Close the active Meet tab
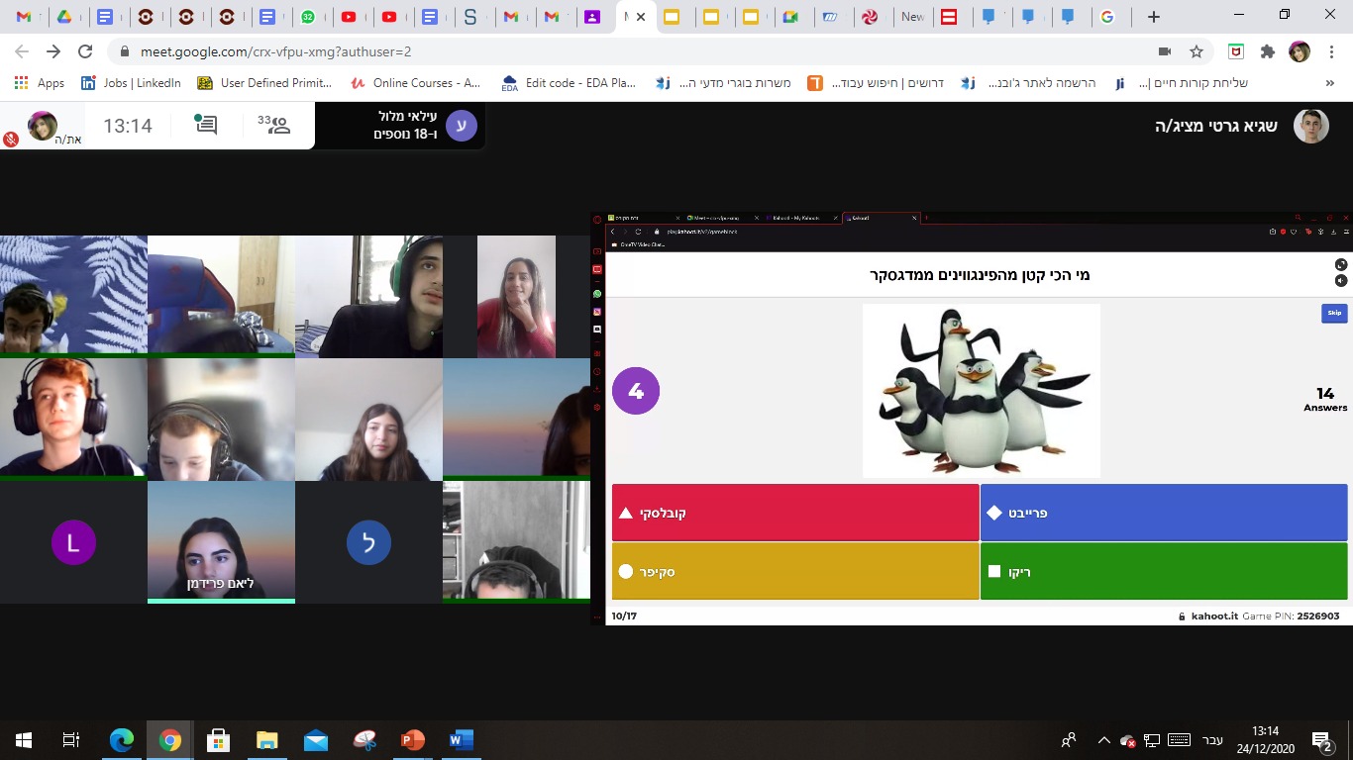This screenshot has height=760, width=1353. (x=641, y=17)
